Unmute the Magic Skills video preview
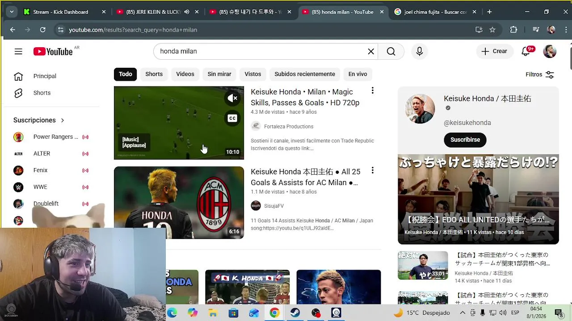 (232, 98)
